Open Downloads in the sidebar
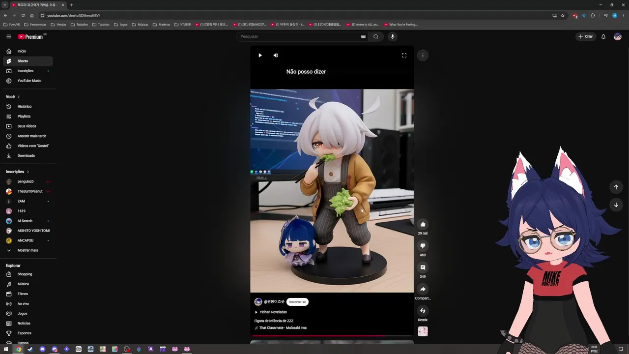 point(28,156)
